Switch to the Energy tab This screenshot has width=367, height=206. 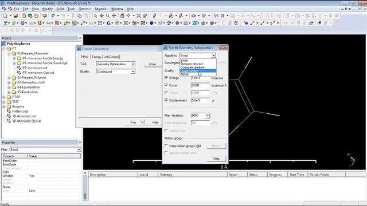[96, 57]
